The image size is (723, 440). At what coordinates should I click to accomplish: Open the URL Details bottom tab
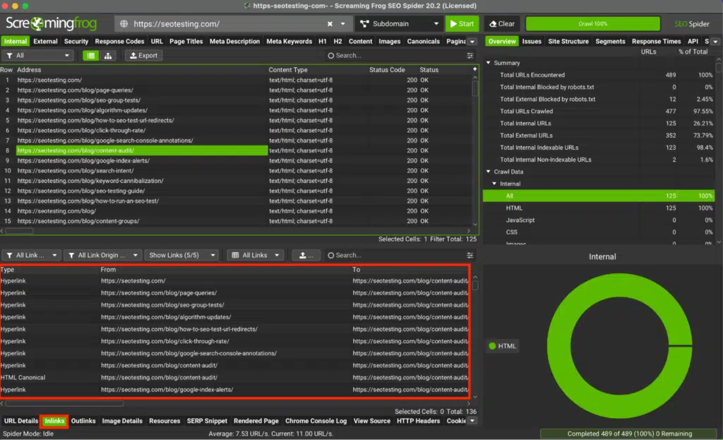tap(20, 421)
